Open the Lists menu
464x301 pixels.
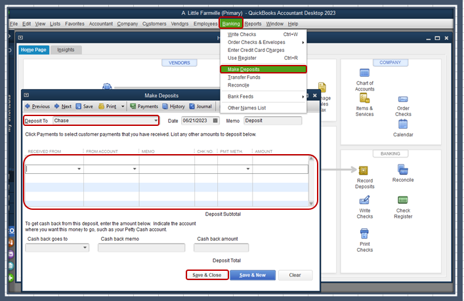[54, 24]
